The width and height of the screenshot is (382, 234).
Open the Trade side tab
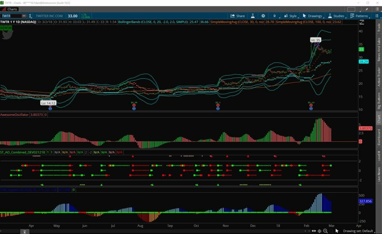[x=379, y=28]
